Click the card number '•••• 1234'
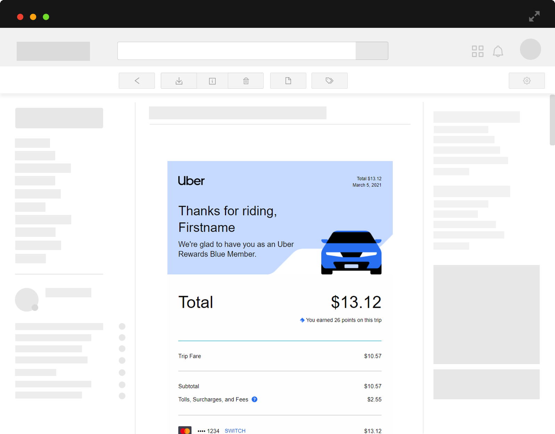The height and width of the screenshot is (434, 555). [x=208, y=431]
